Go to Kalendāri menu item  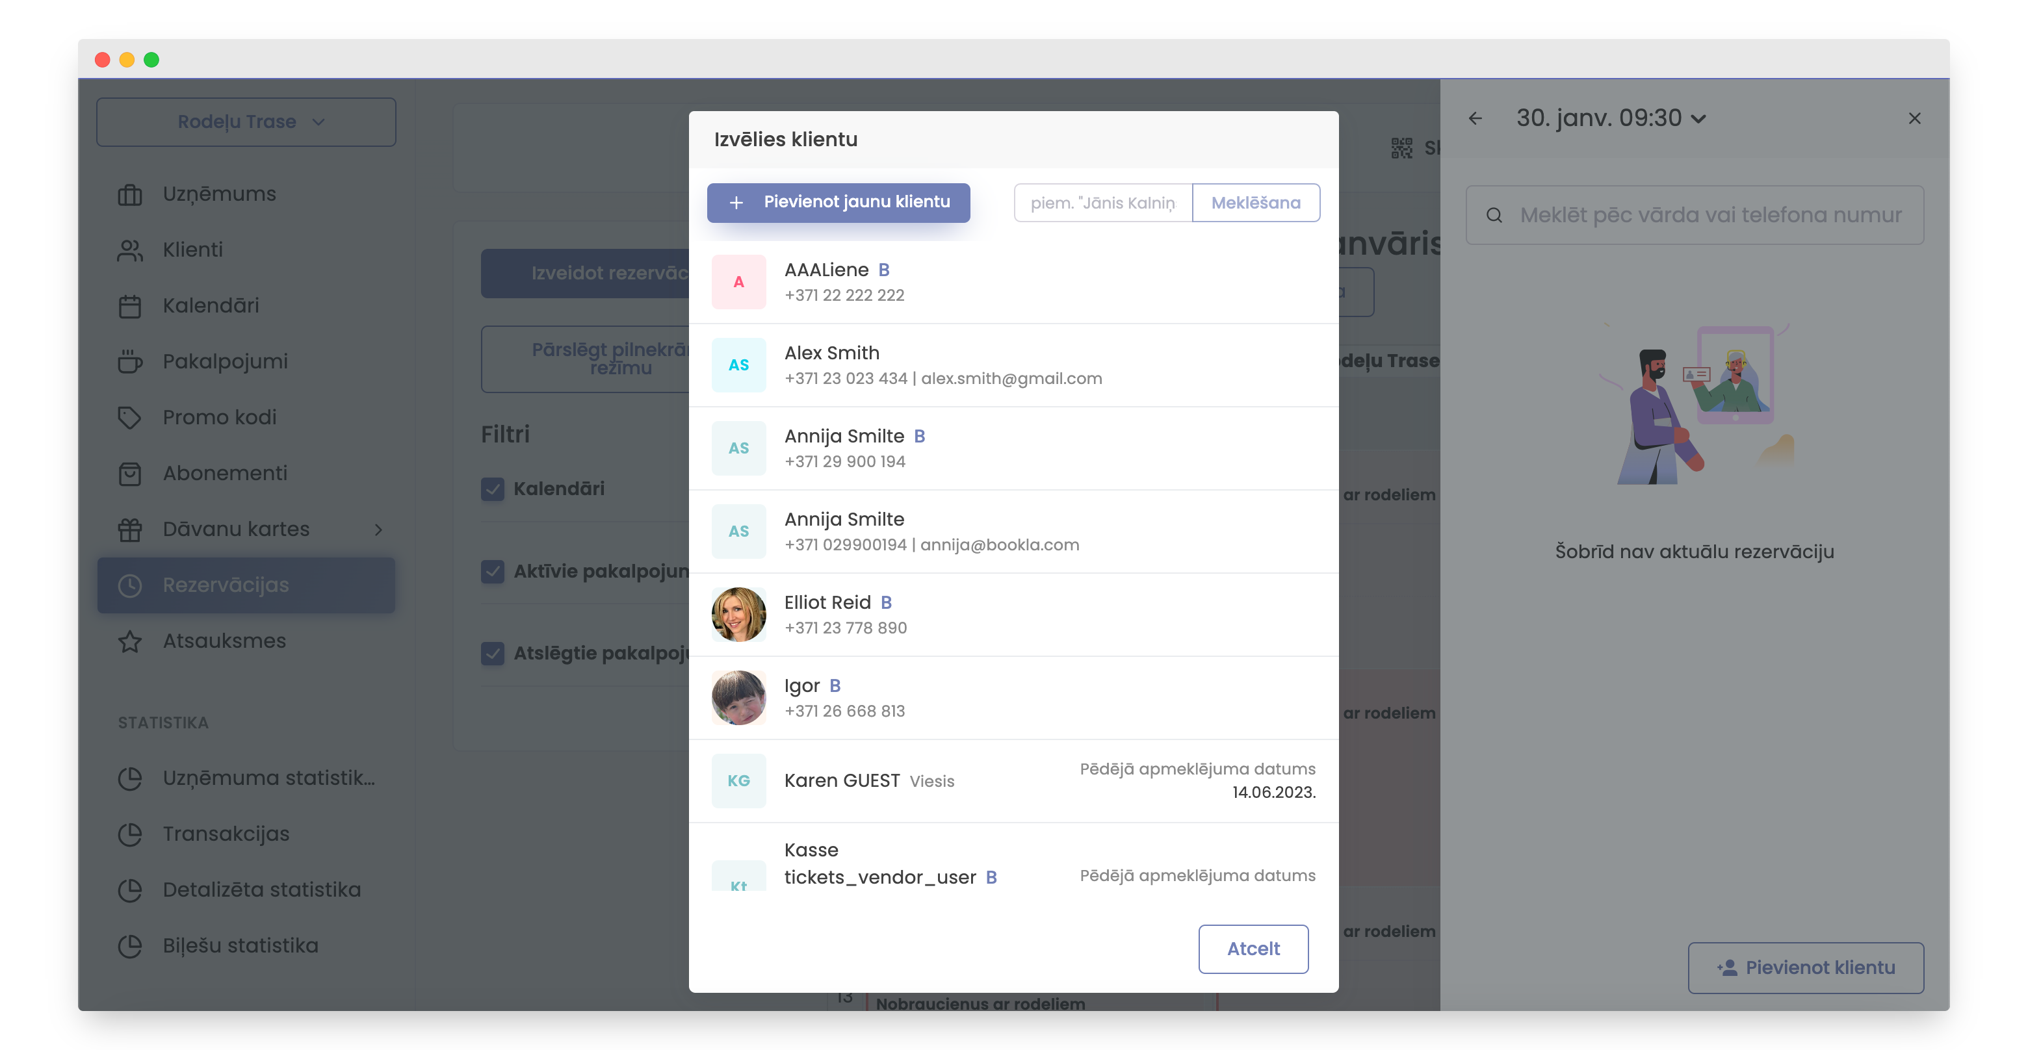[210, 305]
